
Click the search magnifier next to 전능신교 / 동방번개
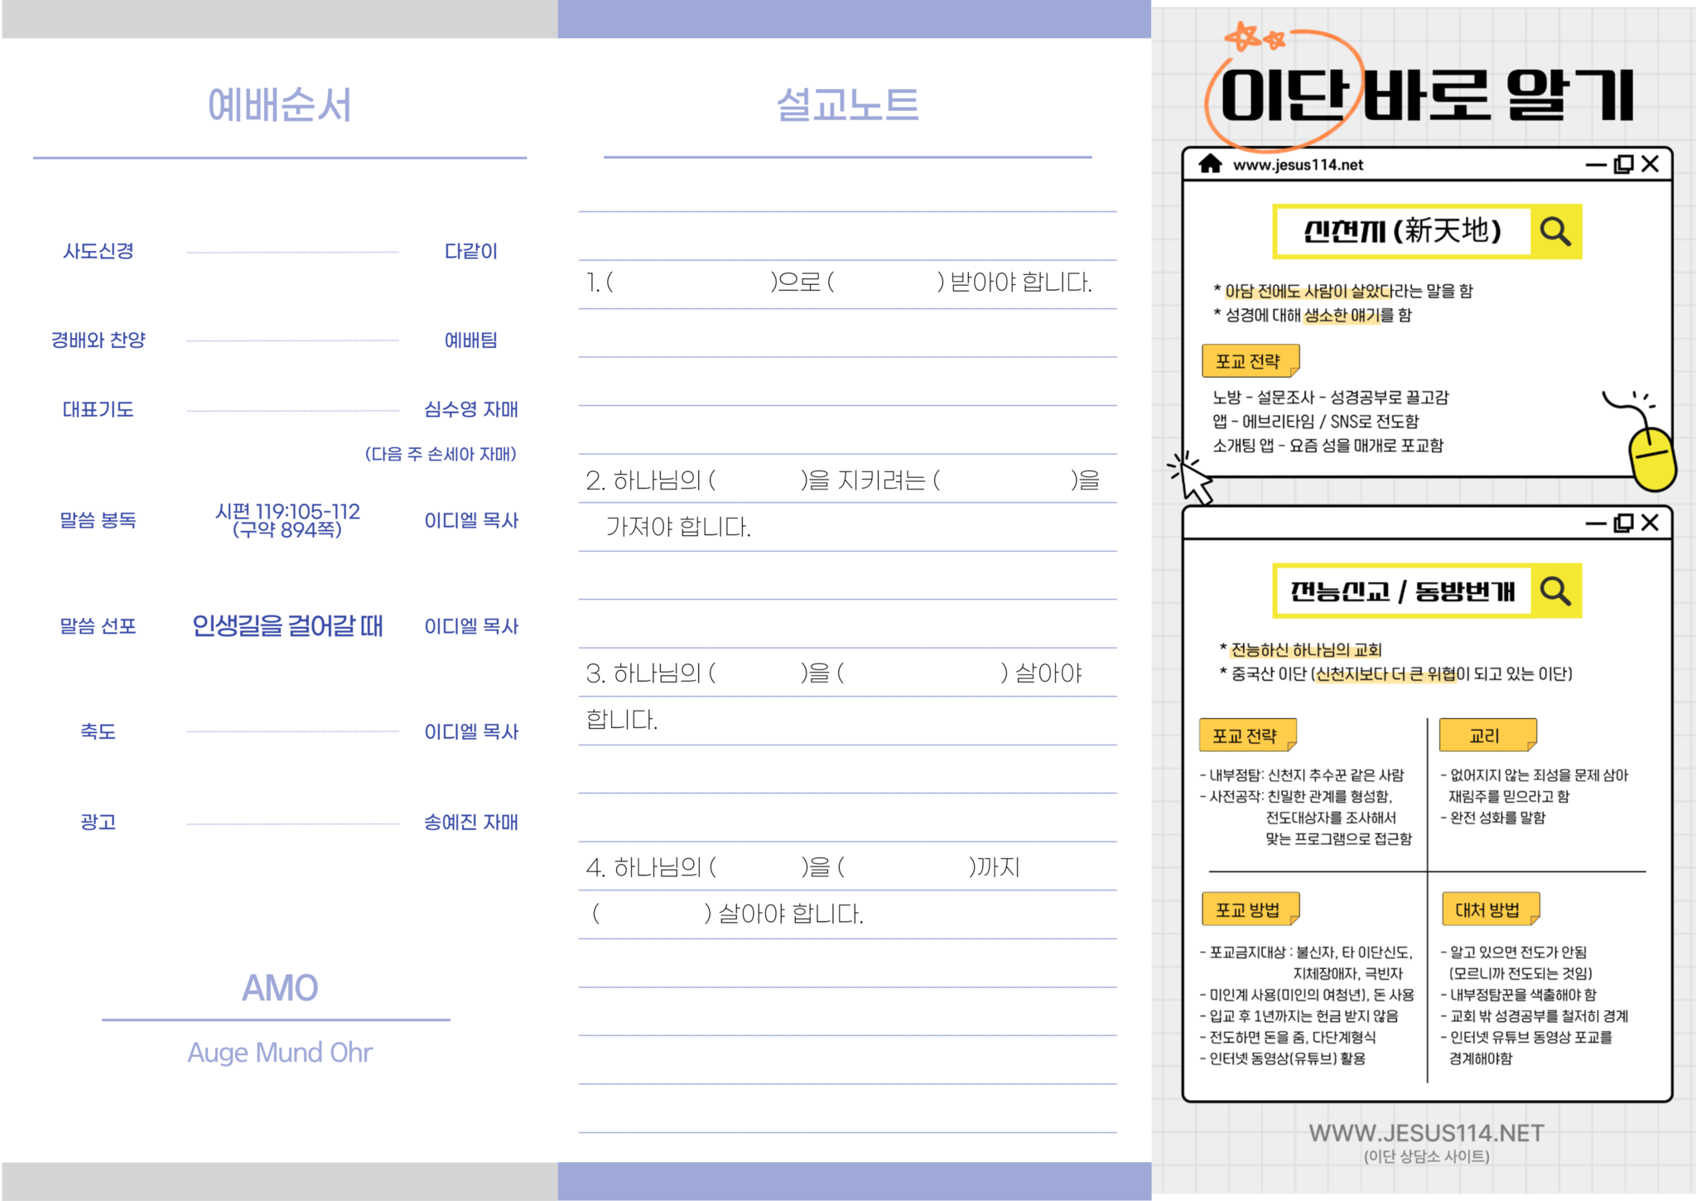pos(1555,591)
